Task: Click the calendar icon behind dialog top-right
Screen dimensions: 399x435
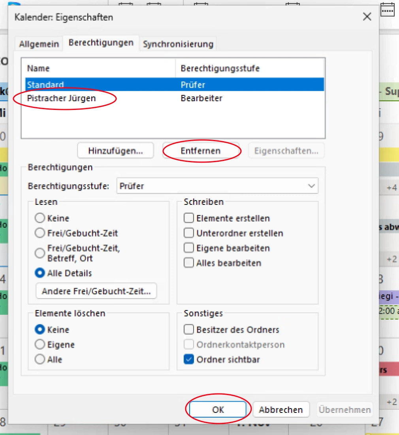Action: click(388, 10)
